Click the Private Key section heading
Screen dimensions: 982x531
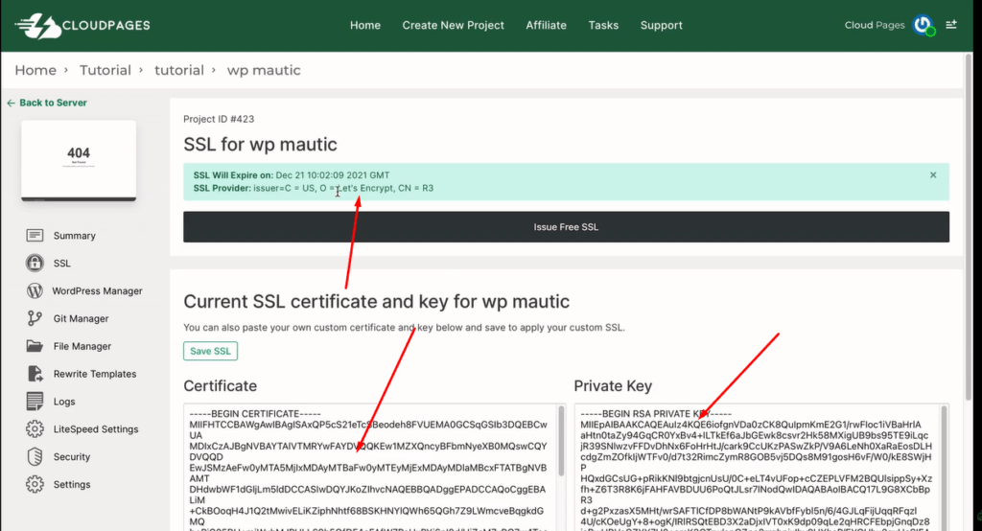click(613, 385)
